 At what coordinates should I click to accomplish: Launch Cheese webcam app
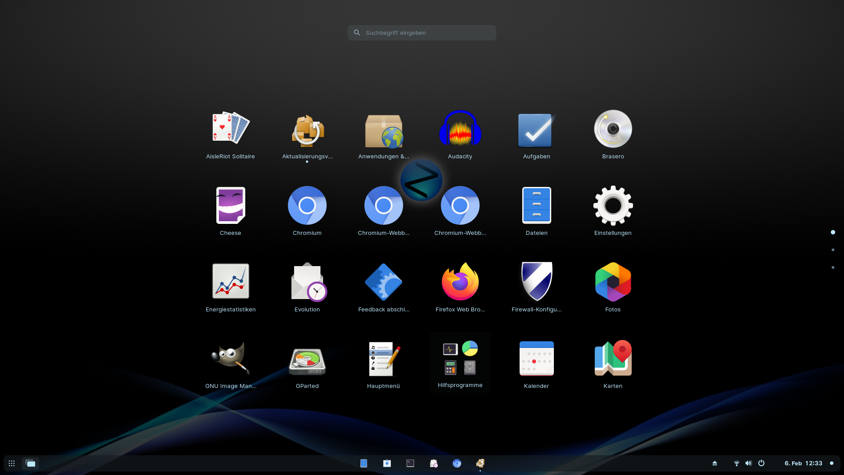tap(230, 205)
